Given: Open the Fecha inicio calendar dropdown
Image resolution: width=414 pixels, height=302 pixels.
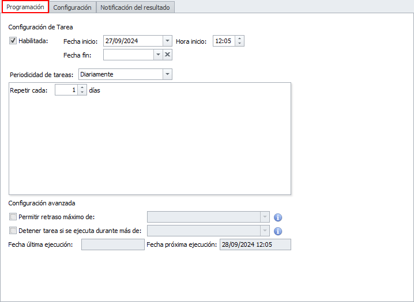Looking at the screenshot, I should tap(167, 41).
